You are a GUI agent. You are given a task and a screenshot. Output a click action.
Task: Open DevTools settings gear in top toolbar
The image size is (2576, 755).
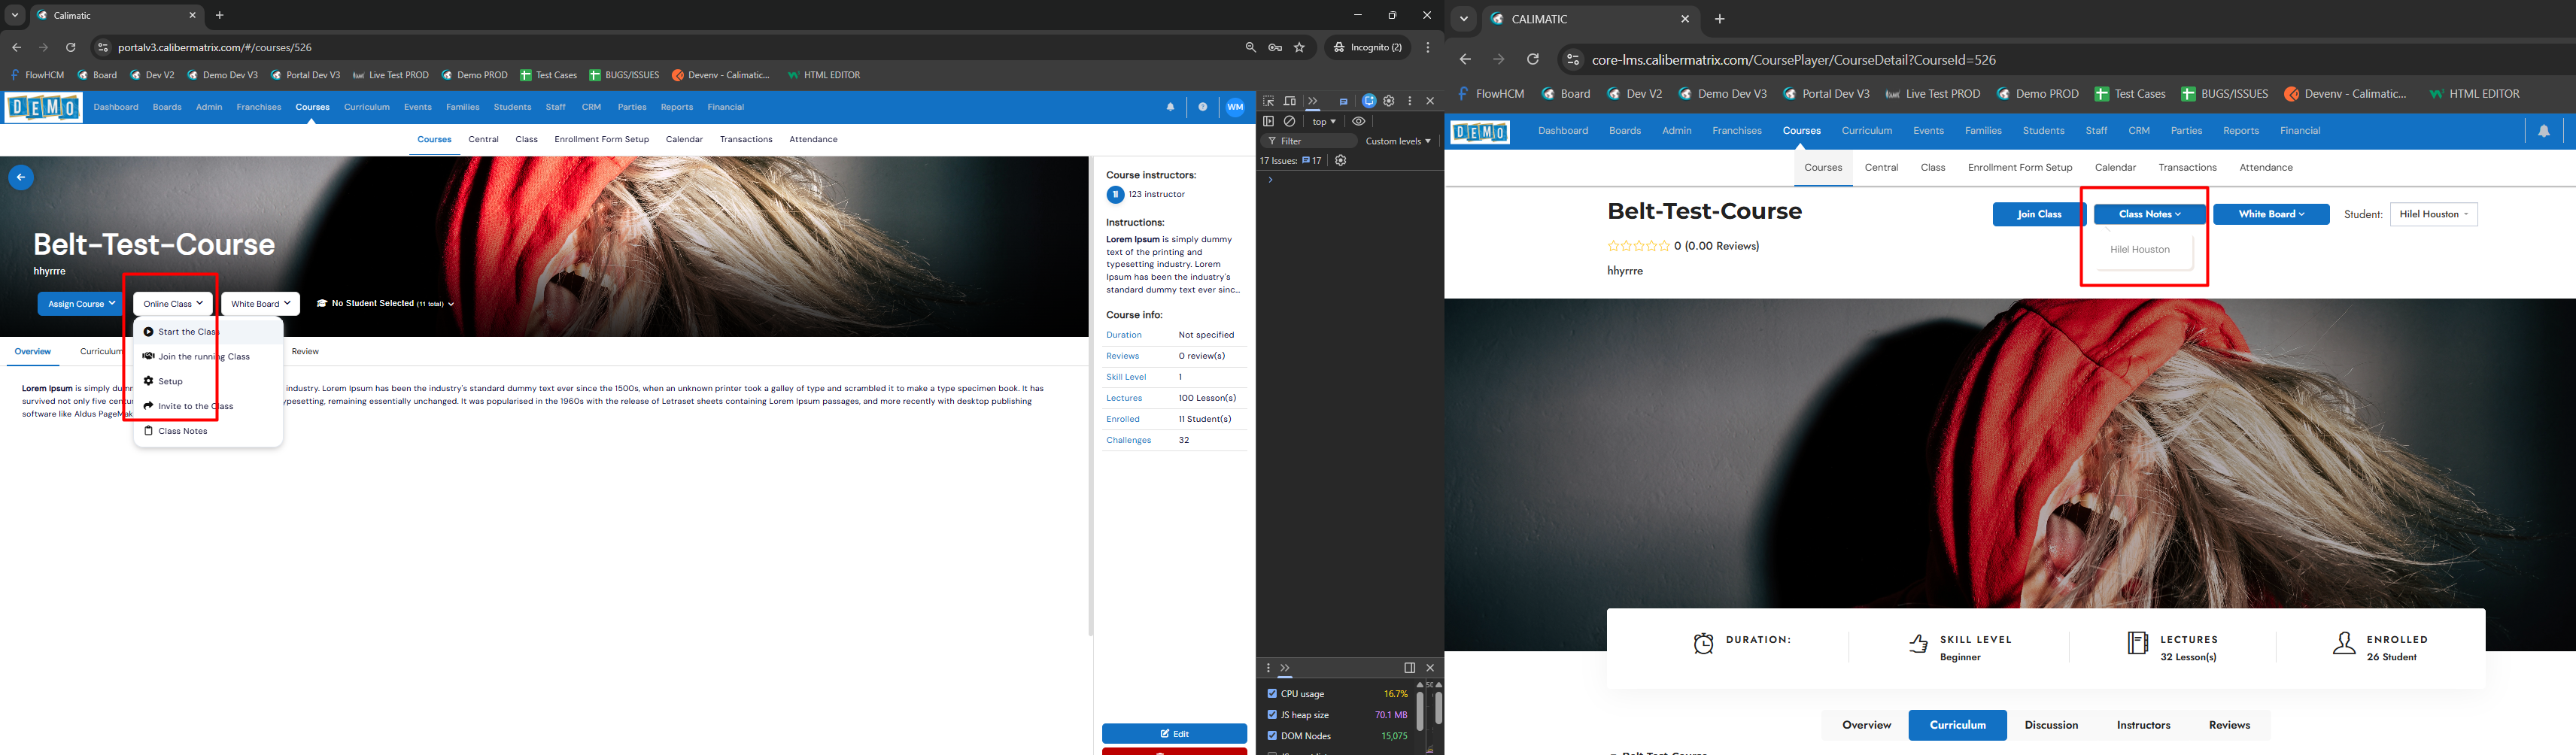1389,101
